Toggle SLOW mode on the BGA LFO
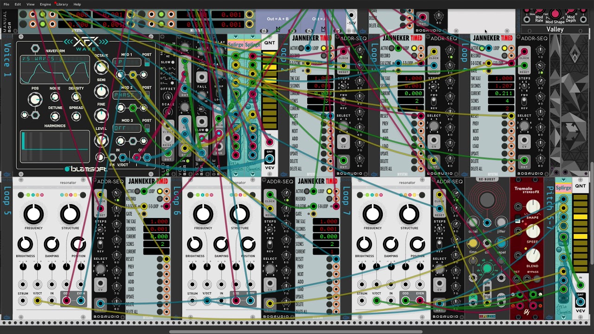The image size is (594, 334). pos(174,62)
